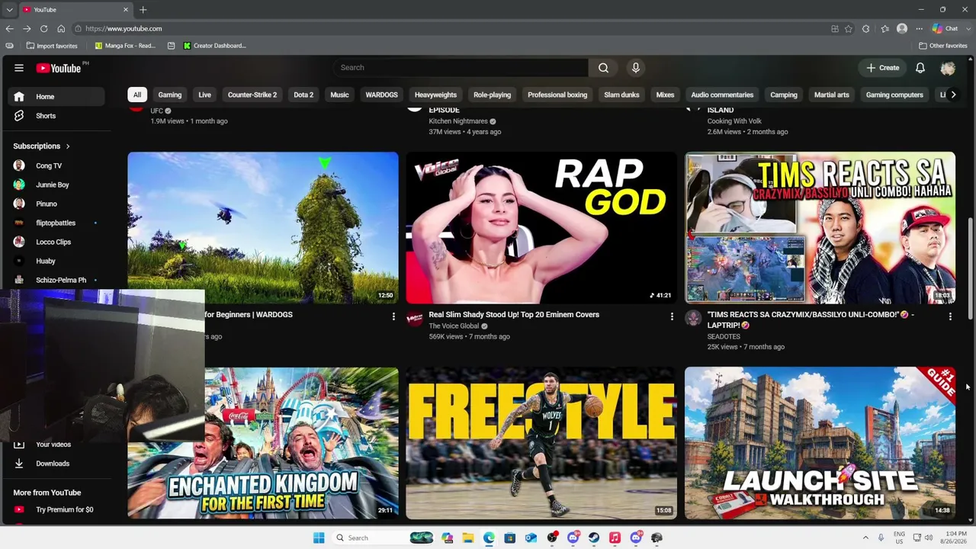976x549 pixels.
Task: Select the Gaming filter chip
Action: click(x=170, y=95)
